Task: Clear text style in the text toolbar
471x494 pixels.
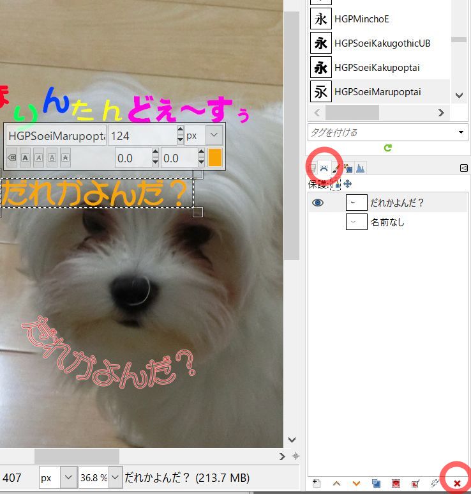Action: (x=11, y=157)
